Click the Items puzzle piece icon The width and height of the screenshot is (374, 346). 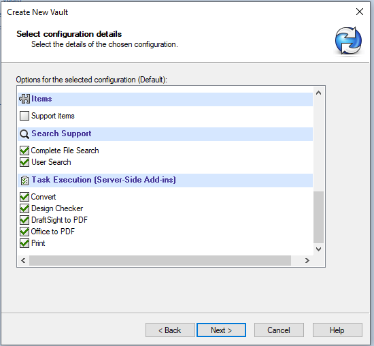click(x=24, y=99)
